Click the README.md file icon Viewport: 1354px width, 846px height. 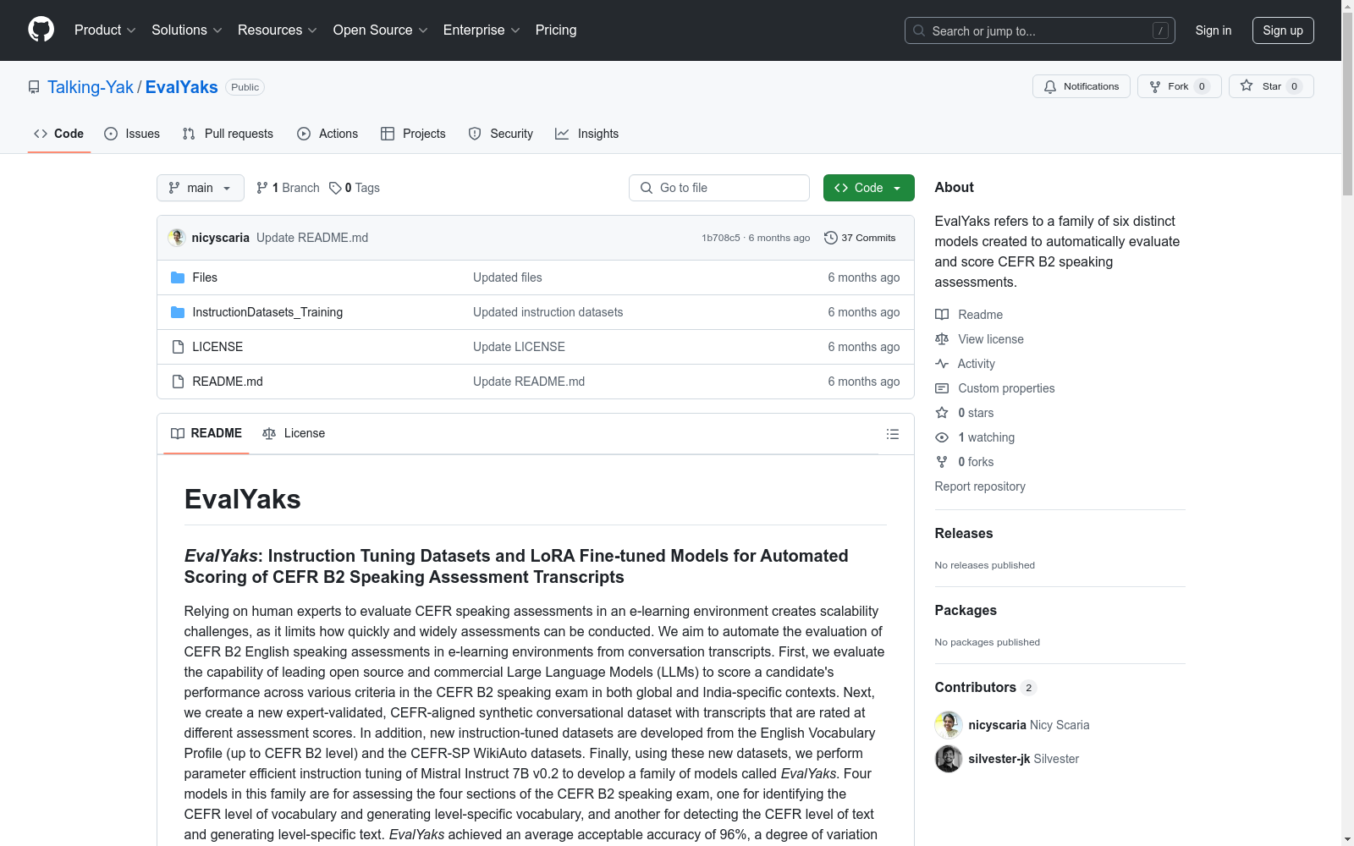[178, 382]
